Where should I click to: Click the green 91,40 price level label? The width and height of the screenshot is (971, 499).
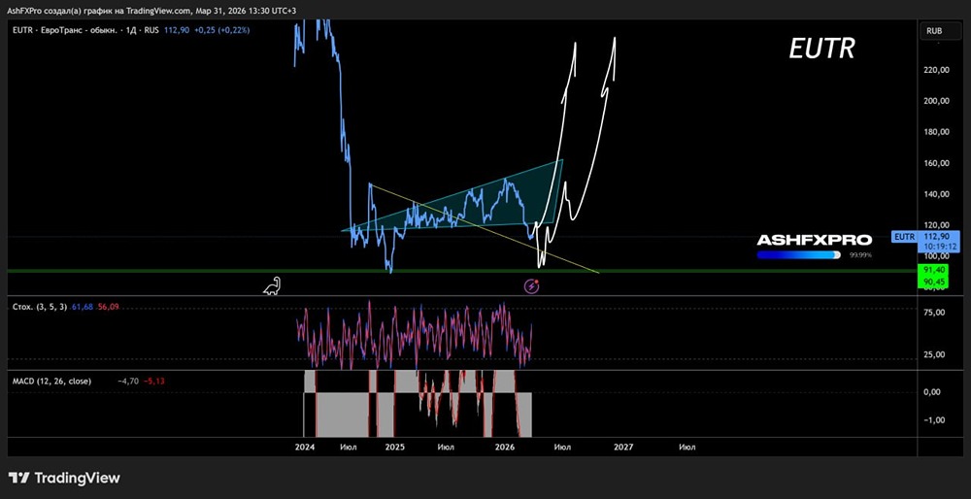pyautogui.click(x=934, y=270)
